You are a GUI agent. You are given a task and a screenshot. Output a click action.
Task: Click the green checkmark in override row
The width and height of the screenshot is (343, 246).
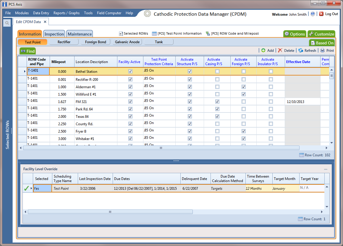27,188
